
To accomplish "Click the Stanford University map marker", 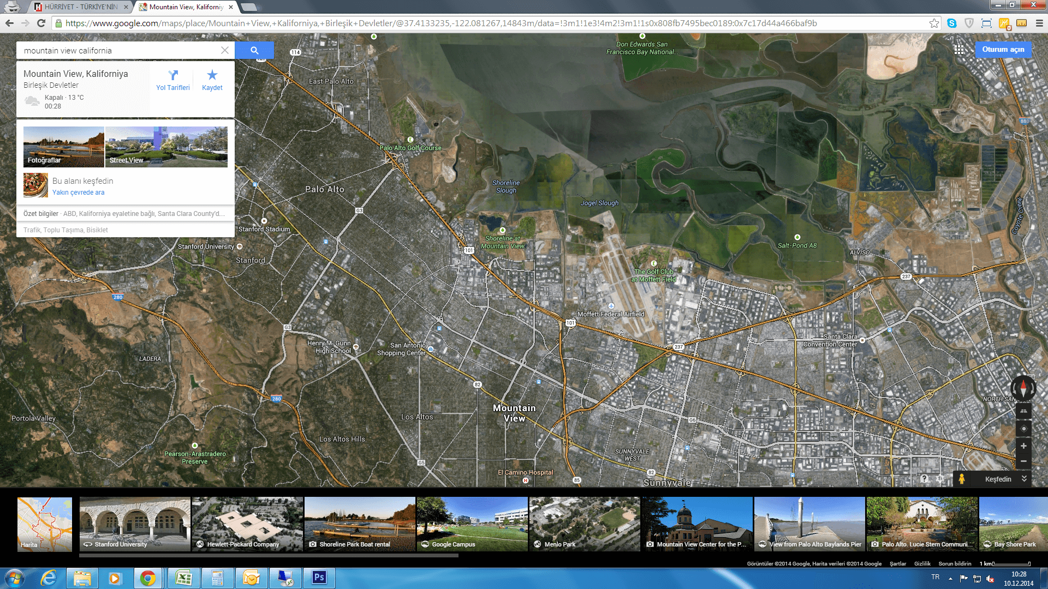I will [239, 247].
